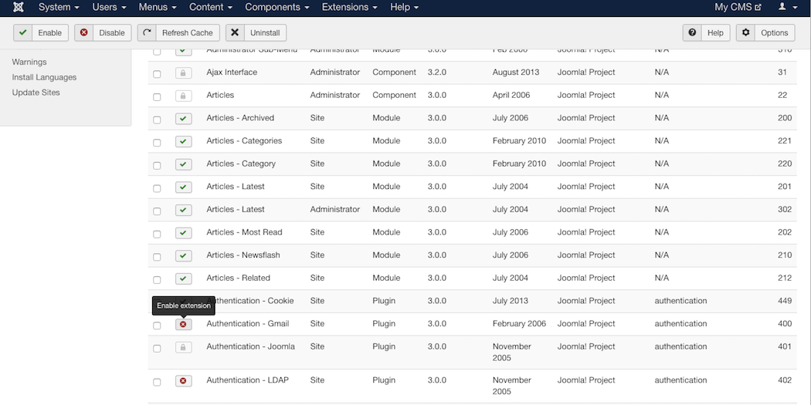This screenshot has height=405, width=811.
Task: Open the Extensions dropdown menu
Action: point(349,7)
